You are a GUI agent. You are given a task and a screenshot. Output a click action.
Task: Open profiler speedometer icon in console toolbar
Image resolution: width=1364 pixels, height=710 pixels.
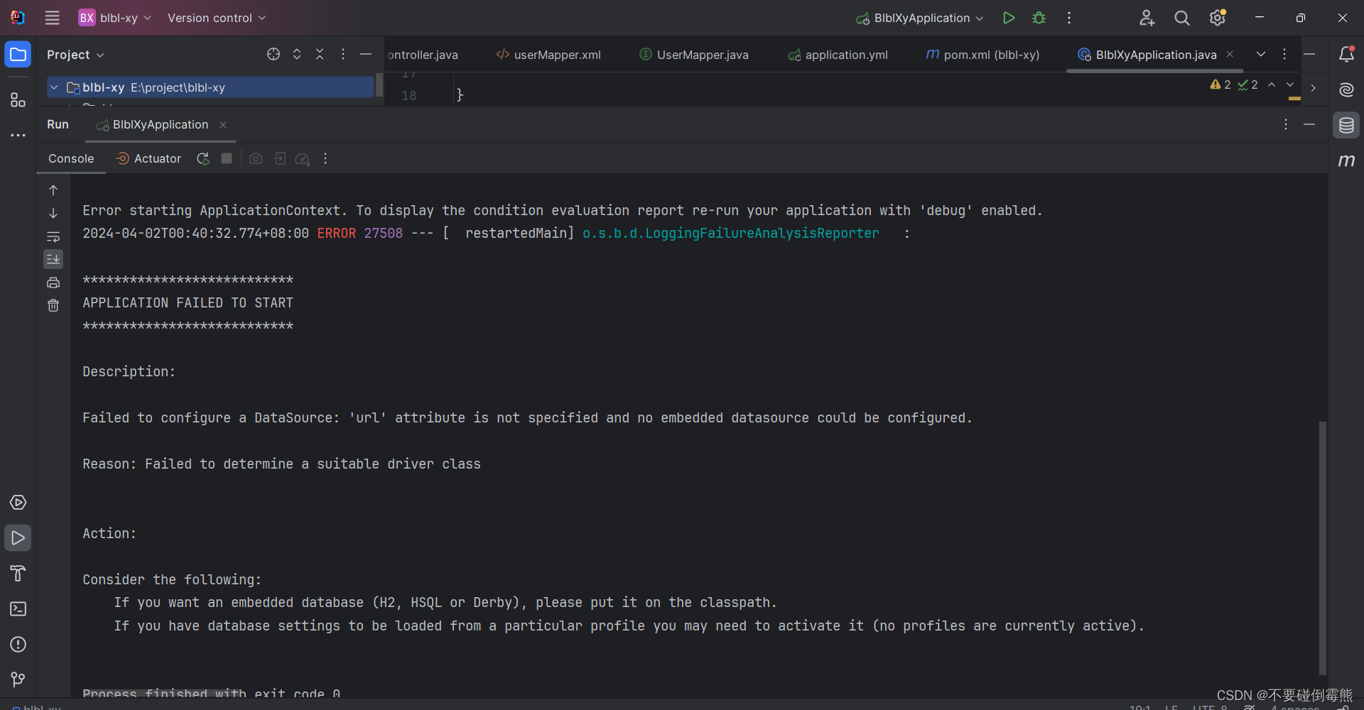coord(303,158)
